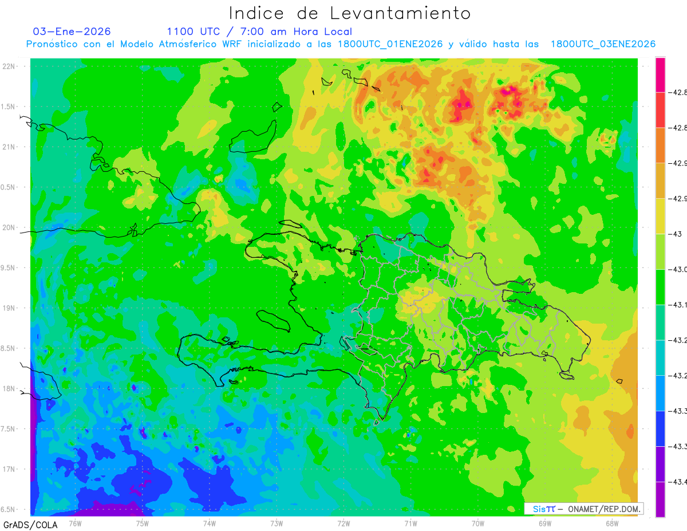Click the '72W' longitude label

(x=343, y=523)
